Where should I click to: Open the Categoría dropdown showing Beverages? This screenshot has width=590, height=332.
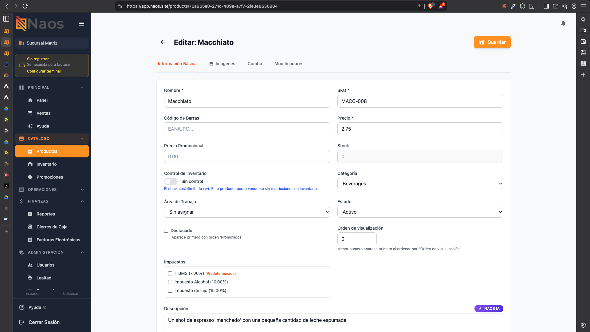click(x=420, y=184)
